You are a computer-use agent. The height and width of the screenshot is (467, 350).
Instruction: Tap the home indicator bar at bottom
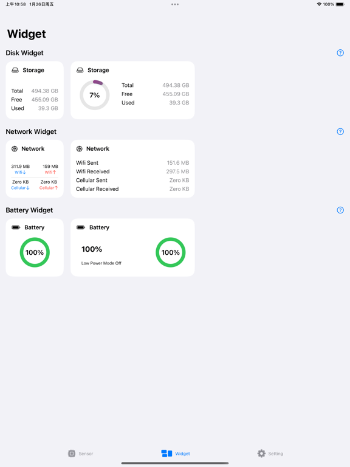click(175, 463)
